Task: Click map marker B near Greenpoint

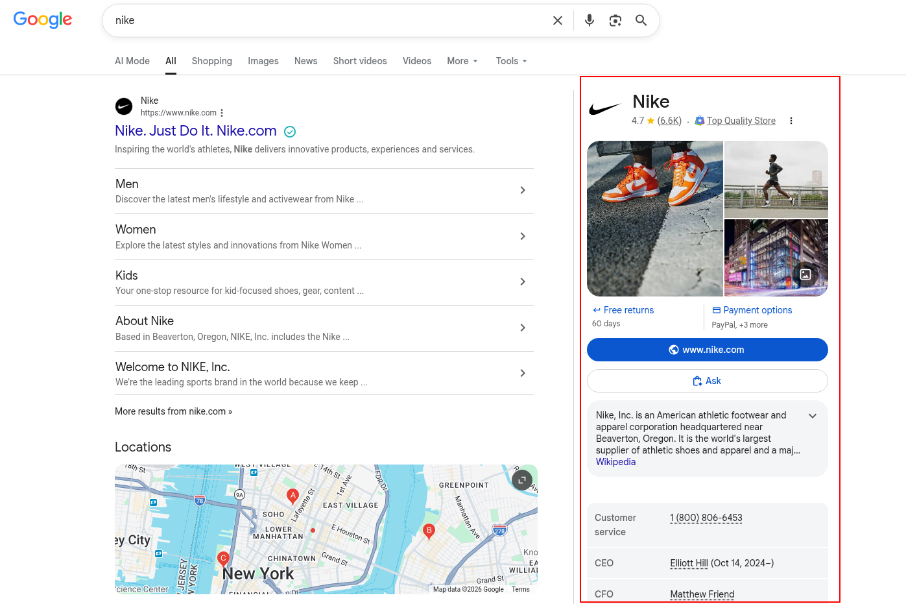Action: point(429,531)
